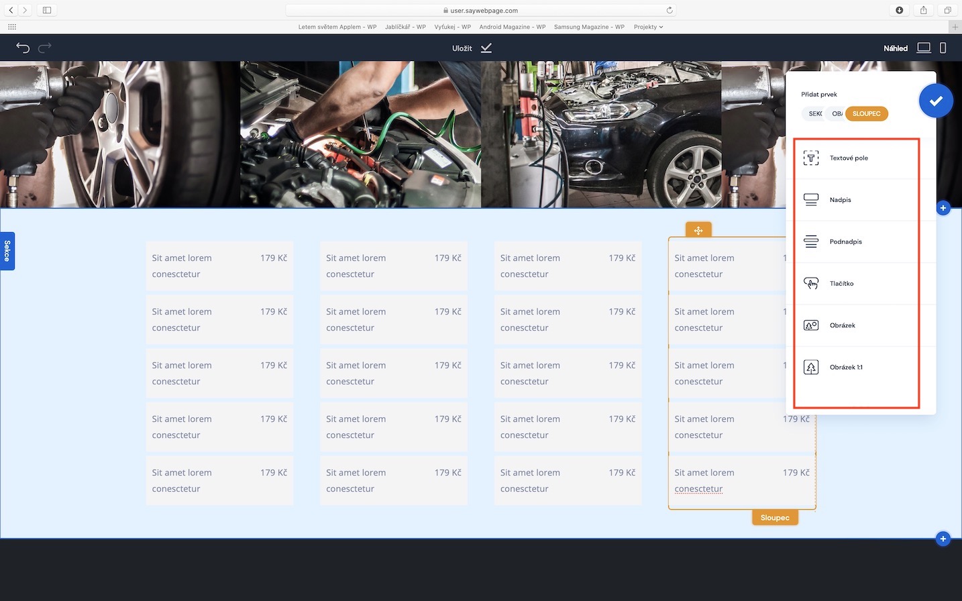Click the Náhled preview button
This screenshot has height=601, width=962.
[x=896, y=48]
